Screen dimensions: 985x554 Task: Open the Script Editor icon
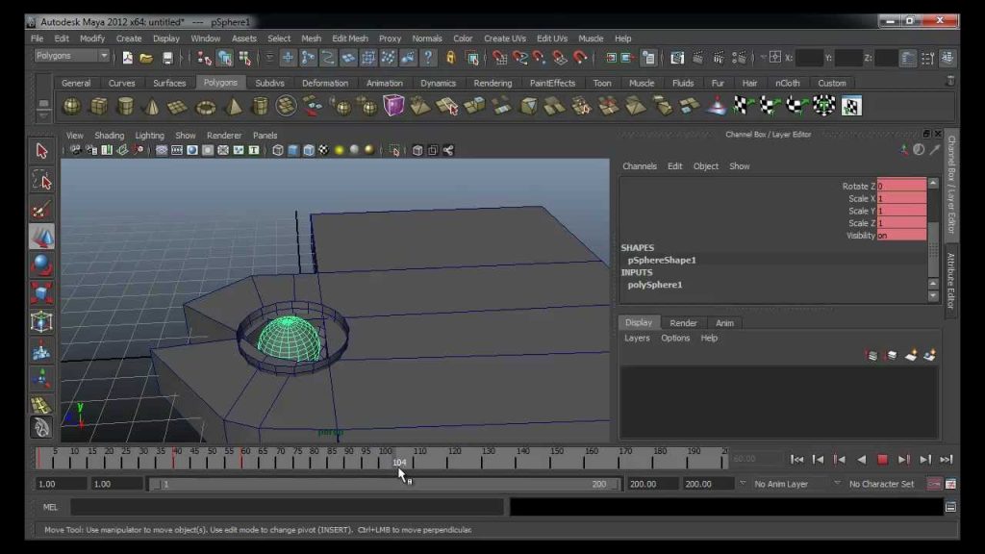951,507
